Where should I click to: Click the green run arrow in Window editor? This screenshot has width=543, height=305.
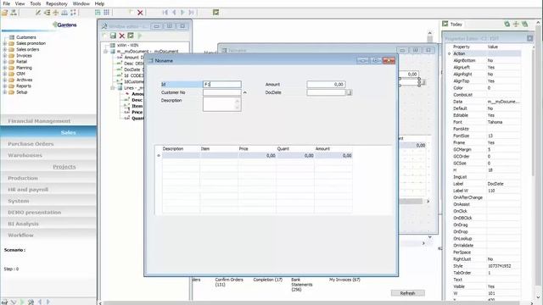tap(140, 36)
